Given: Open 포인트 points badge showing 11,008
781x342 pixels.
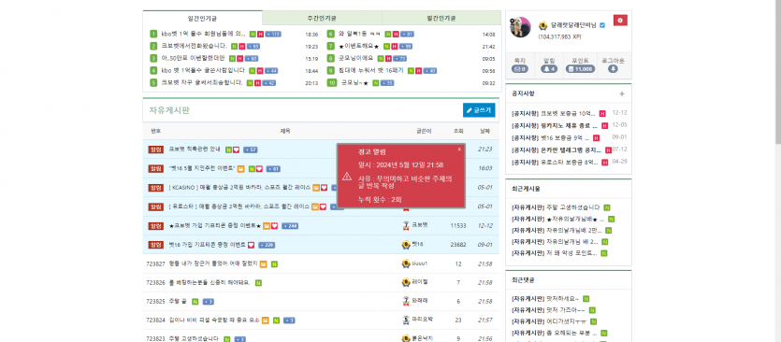Looking at the screenshot, I should 580,69.
